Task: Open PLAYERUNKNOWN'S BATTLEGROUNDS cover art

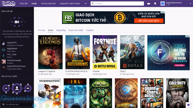Action: coord(77,52)
